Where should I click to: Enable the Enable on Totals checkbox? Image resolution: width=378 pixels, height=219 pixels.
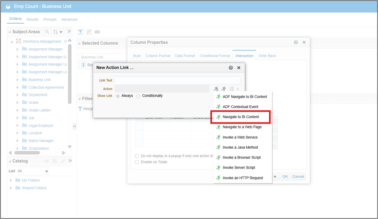coord(137,162)
